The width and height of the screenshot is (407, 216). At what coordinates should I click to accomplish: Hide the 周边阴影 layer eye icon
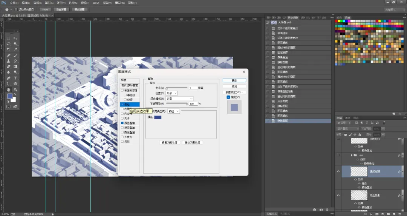coord(338,195)
